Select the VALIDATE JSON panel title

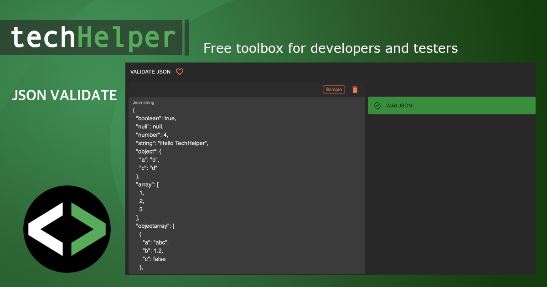point(150,72)
